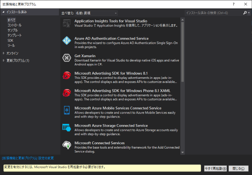Image resolution: width=252 pixels, height=175 pixels.
Task: Click the Get Xamarin hexagon icon
Action: (67, 58)
